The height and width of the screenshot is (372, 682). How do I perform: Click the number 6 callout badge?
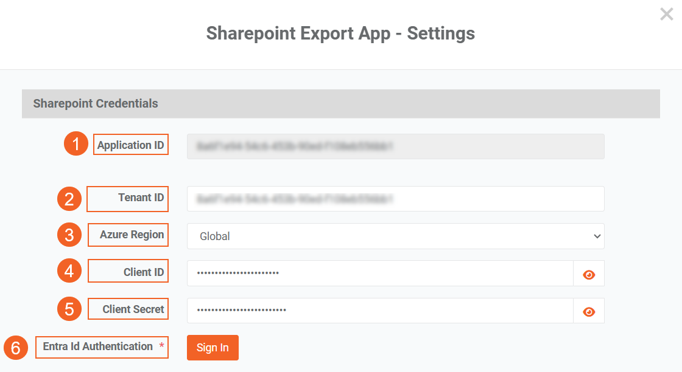tap(16, 348)
